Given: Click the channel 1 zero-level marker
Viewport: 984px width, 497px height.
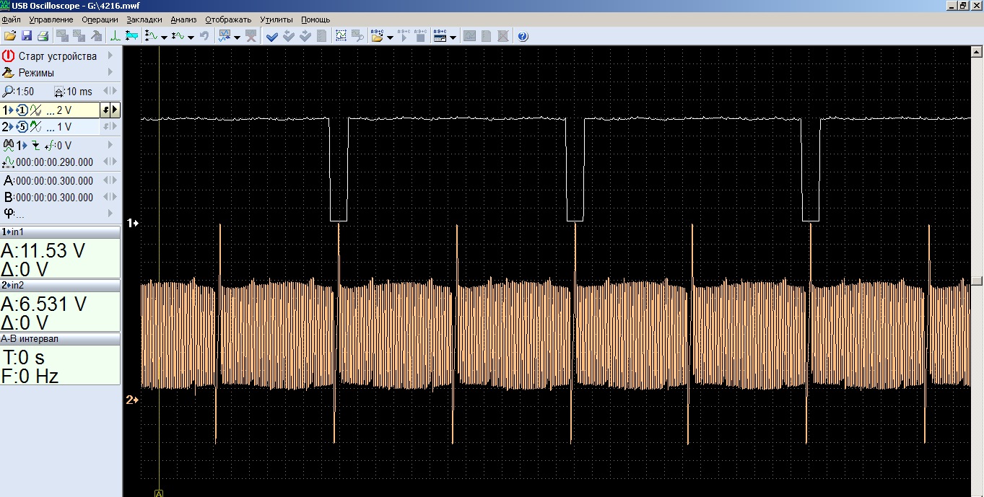Looking at the screenshot, I should tap(133, 224).
